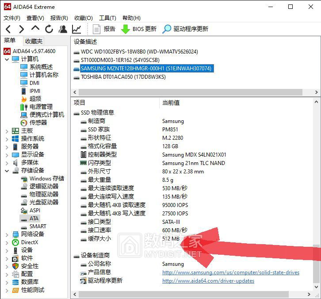Click the 当前值 column header
This screenshot has width=321, height=299.
[x=171, y=103]
